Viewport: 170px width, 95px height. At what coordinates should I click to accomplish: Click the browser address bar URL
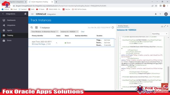(61, 6)
